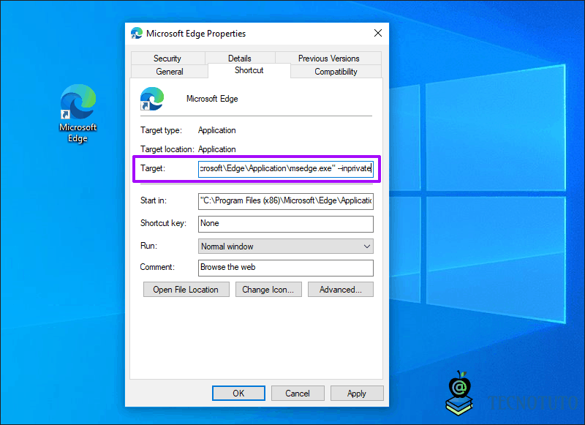Viewport: 585px width, 425px height.
Task: Focus the Shortcut key field showing None
Action: point(286,224)
